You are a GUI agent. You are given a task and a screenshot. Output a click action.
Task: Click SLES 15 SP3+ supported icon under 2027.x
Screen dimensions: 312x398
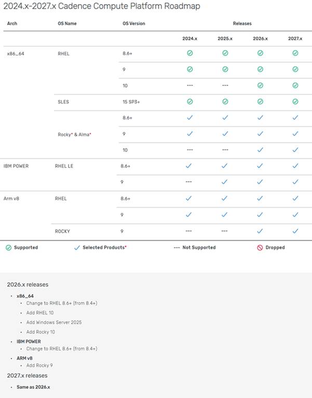coord(295,102)
